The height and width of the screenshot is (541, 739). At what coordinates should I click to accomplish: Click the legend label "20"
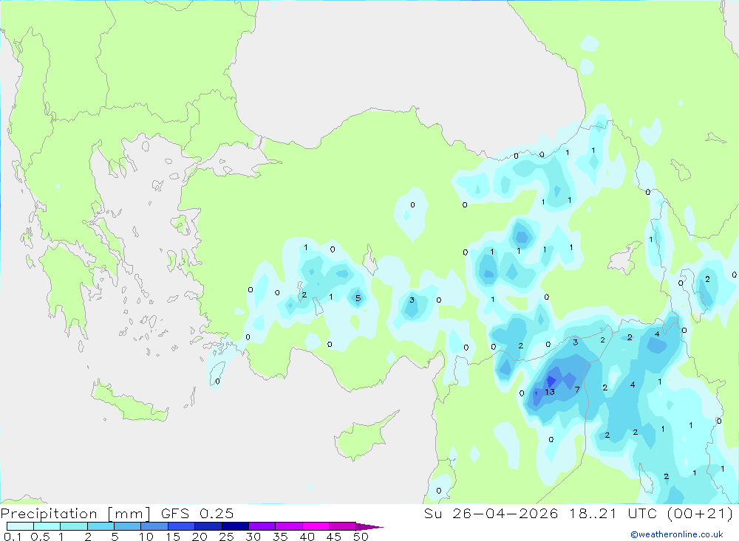pyautogui.click(x=200, y=537)
